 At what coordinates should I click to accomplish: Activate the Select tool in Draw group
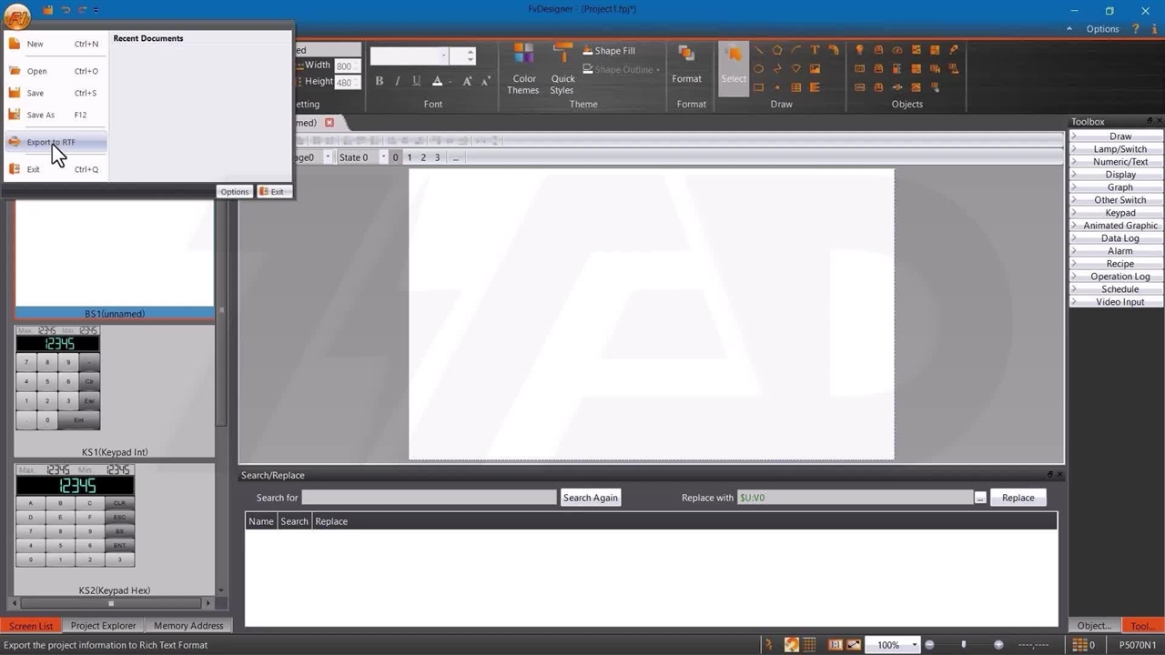[x=733, y=65]
